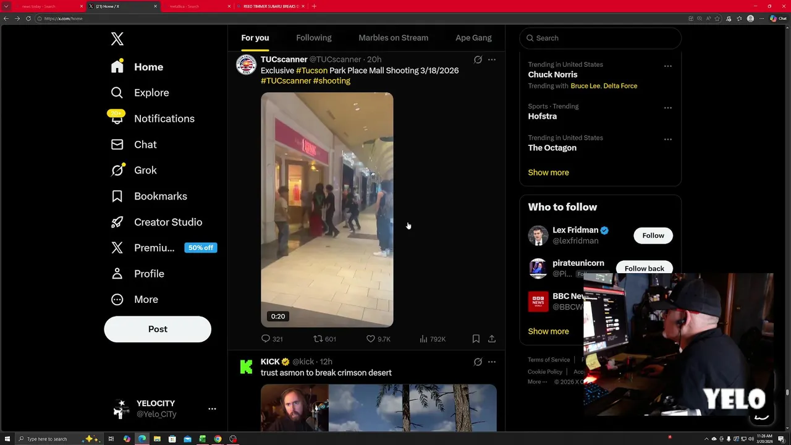Open Cookie Policy link
The image size is (791, 445).
tap(545, 371)
